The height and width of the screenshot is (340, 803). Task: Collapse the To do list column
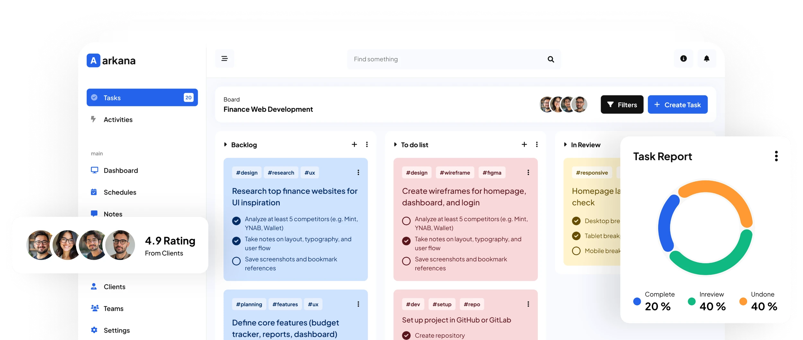tap(395, 144)
